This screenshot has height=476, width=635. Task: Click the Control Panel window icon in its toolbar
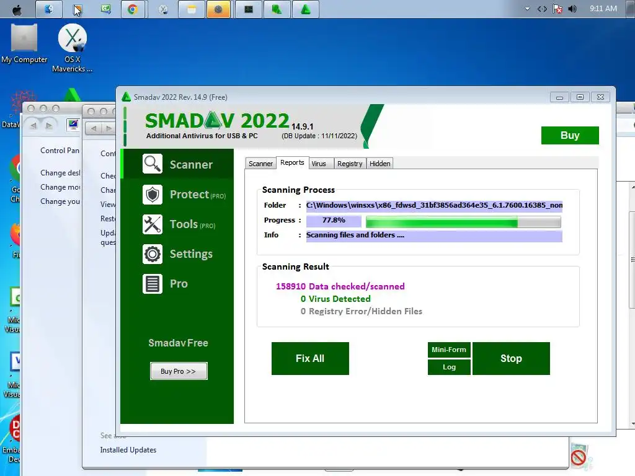click(73, 125)
